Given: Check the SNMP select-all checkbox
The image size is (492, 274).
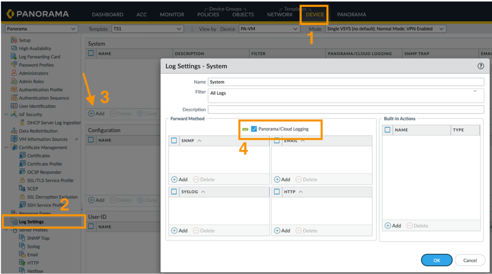Looking at the screenshot, I should point(174,141).
